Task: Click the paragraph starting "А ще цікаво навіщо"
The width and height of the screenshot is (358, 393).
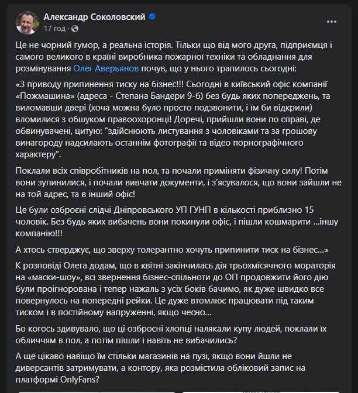Action: [x=175, y=368]
